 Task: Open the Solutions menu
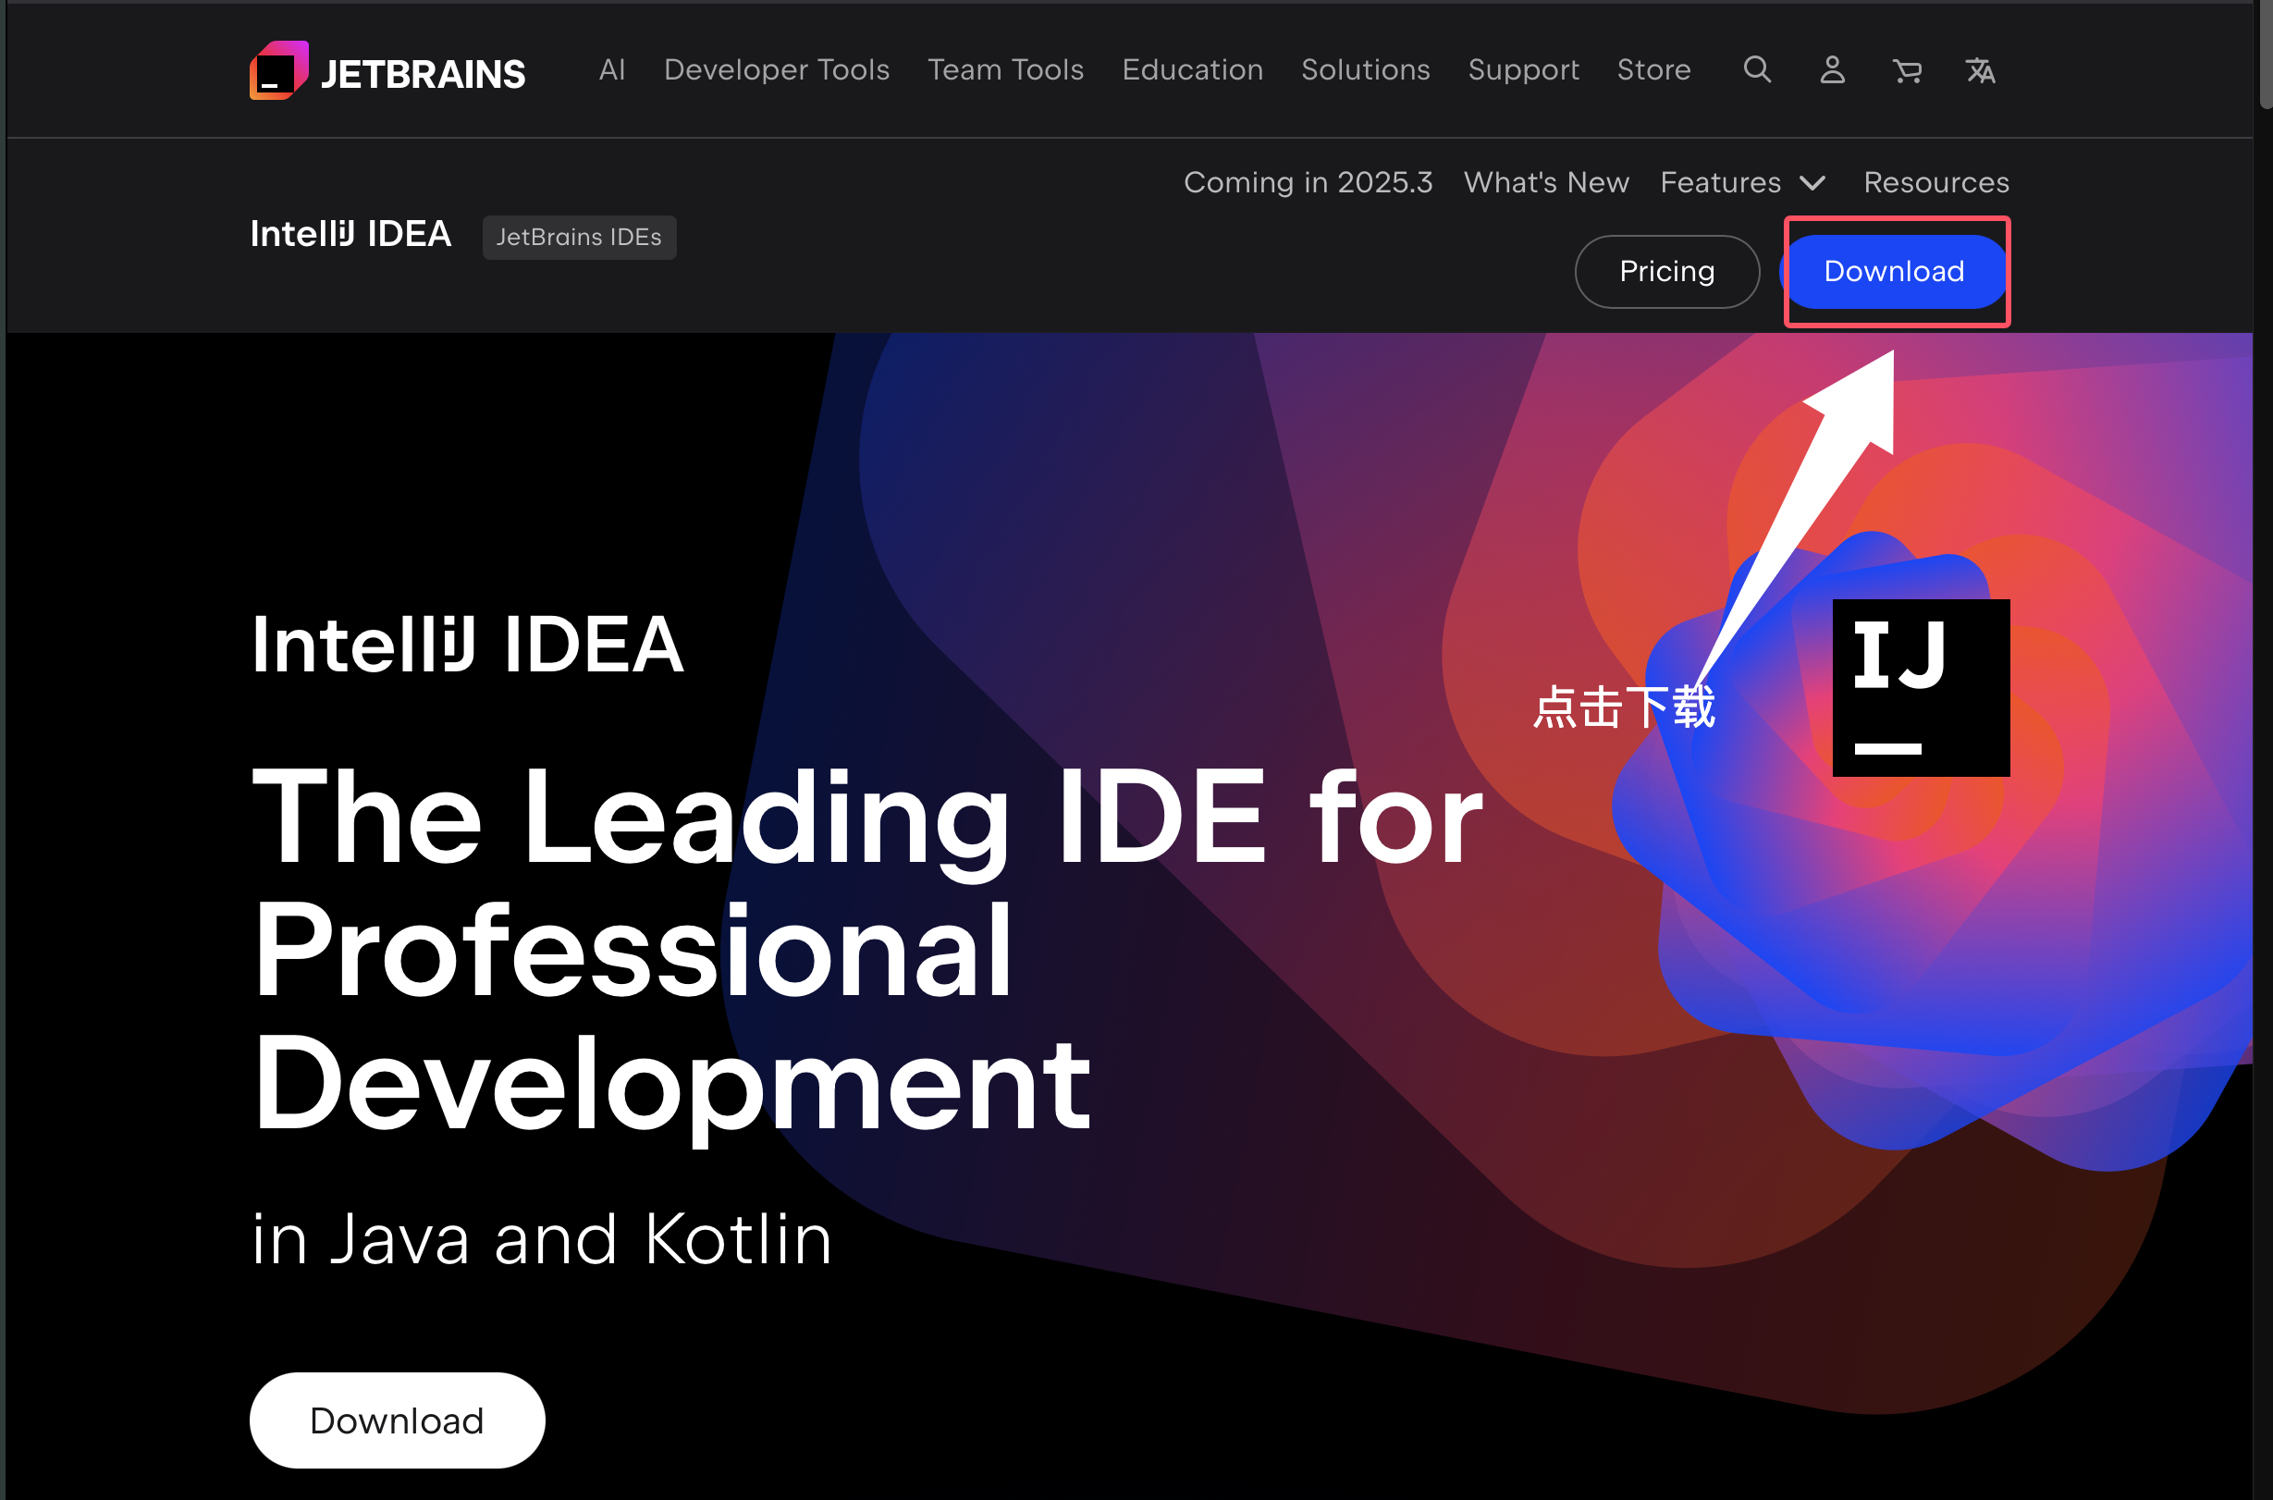point(1365,70)
